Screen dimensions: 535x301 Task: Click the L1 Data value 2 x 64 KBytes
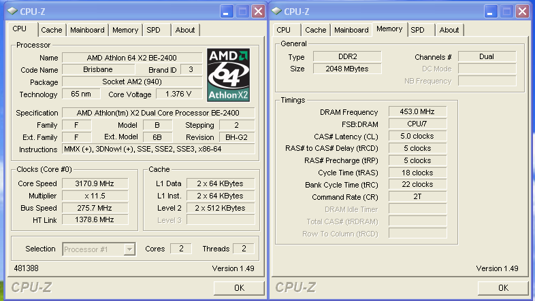[x=220, y=183]
